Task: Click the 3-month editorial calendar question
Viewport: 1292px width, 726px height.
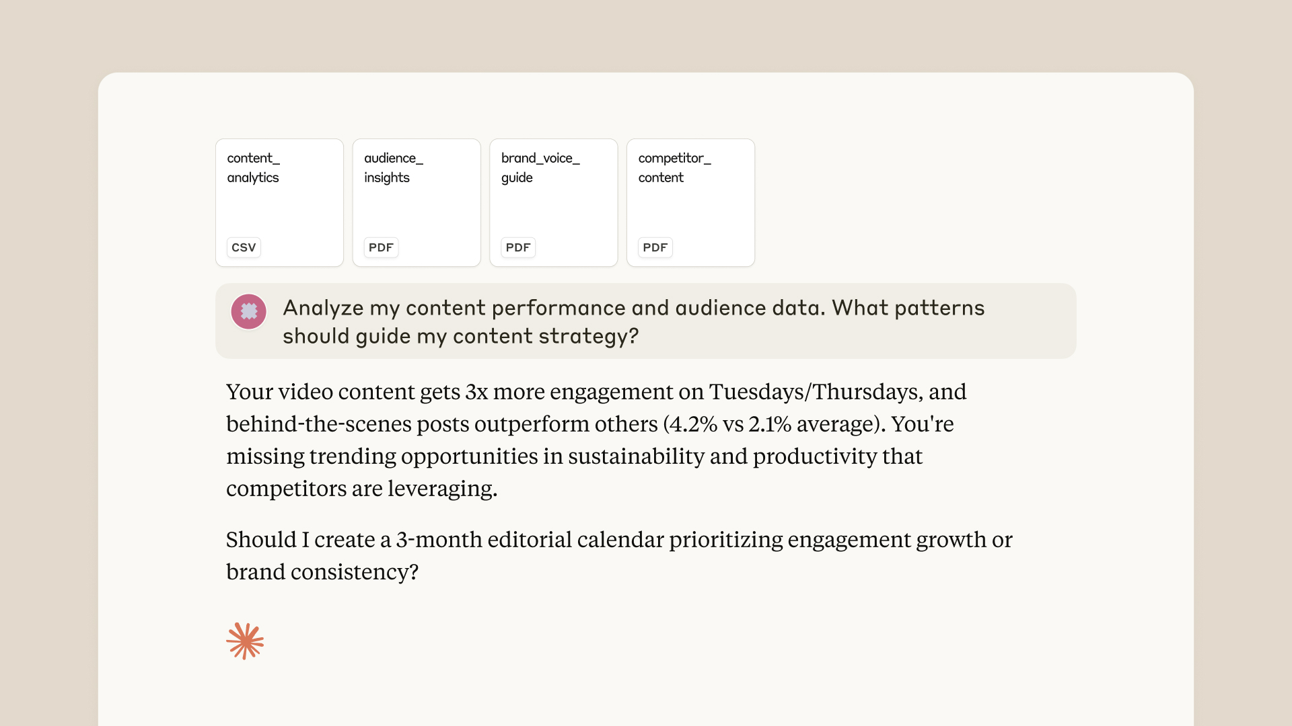Action: coord(619,555)
